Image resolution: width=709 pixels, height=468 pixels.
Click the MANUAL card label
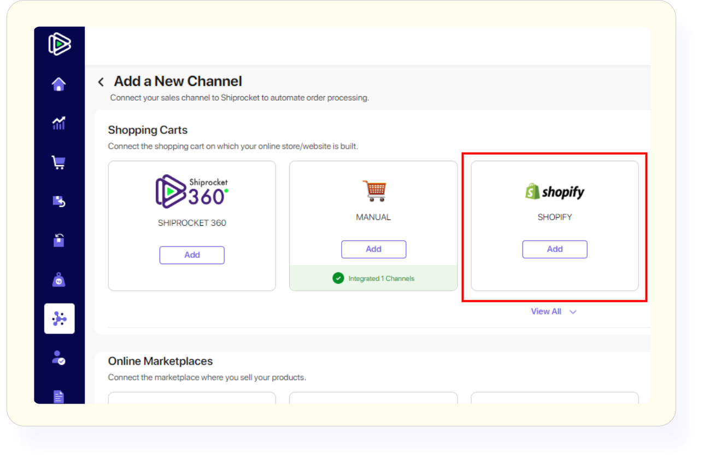pos(373,217)
